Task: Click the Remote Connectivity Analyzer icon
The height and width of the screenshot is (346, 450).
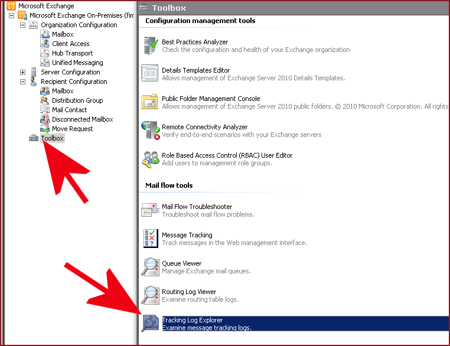Action: [151, 130]
